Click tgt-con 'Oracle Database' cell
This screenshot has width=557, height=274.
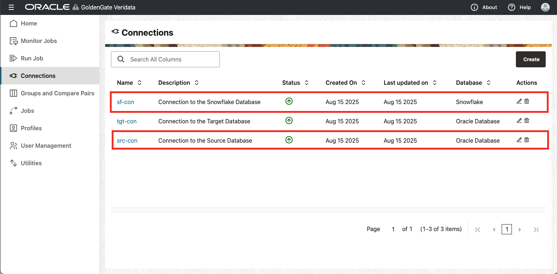coord(478,121)
